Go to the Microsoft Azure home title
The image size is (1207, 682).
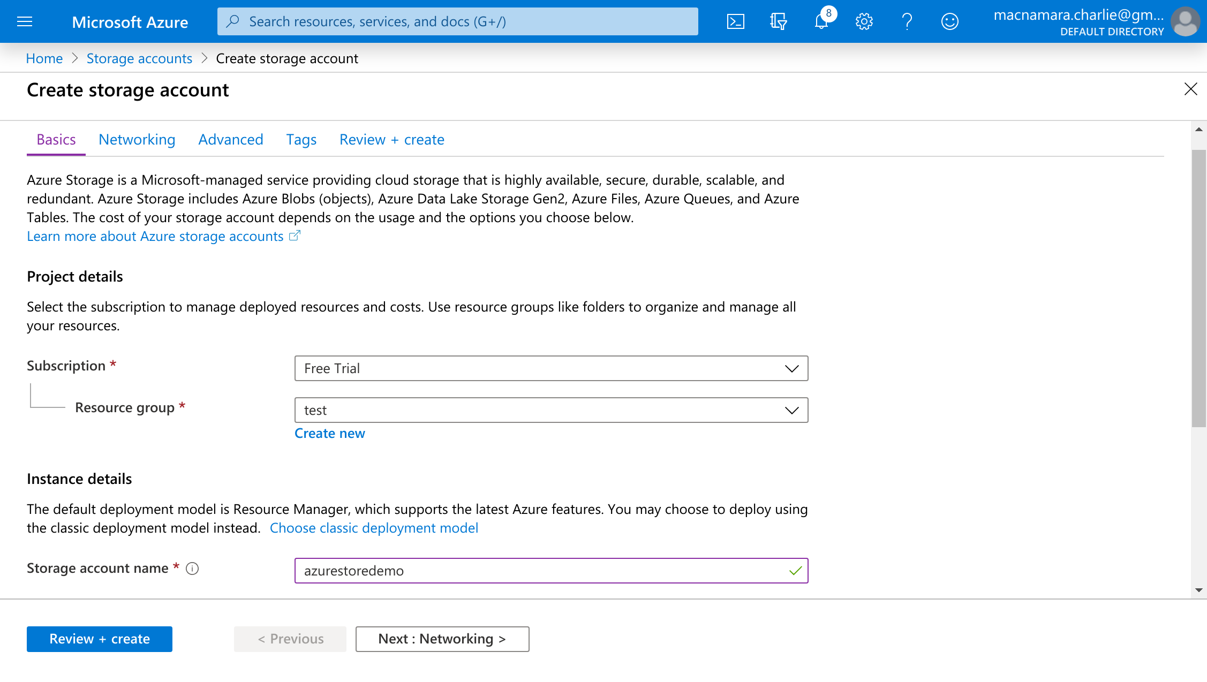coord(130,22)
